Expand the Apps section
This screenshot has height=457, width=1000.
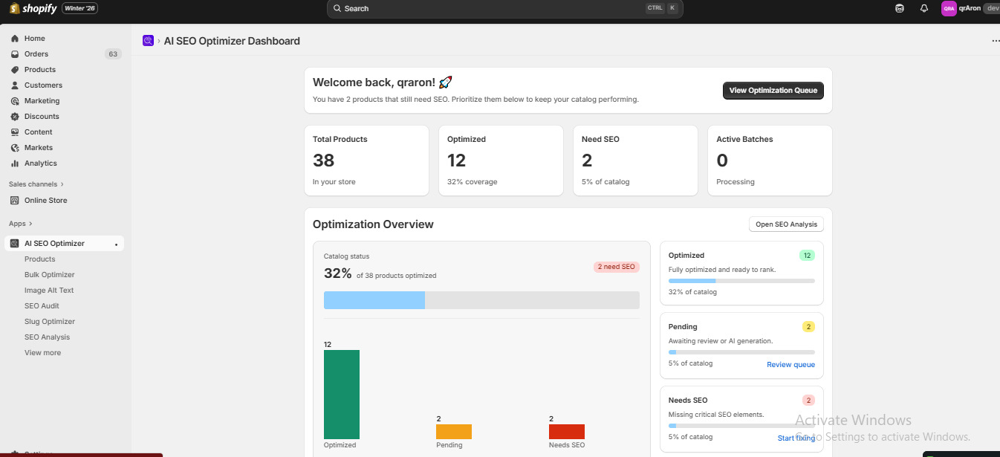21,224
